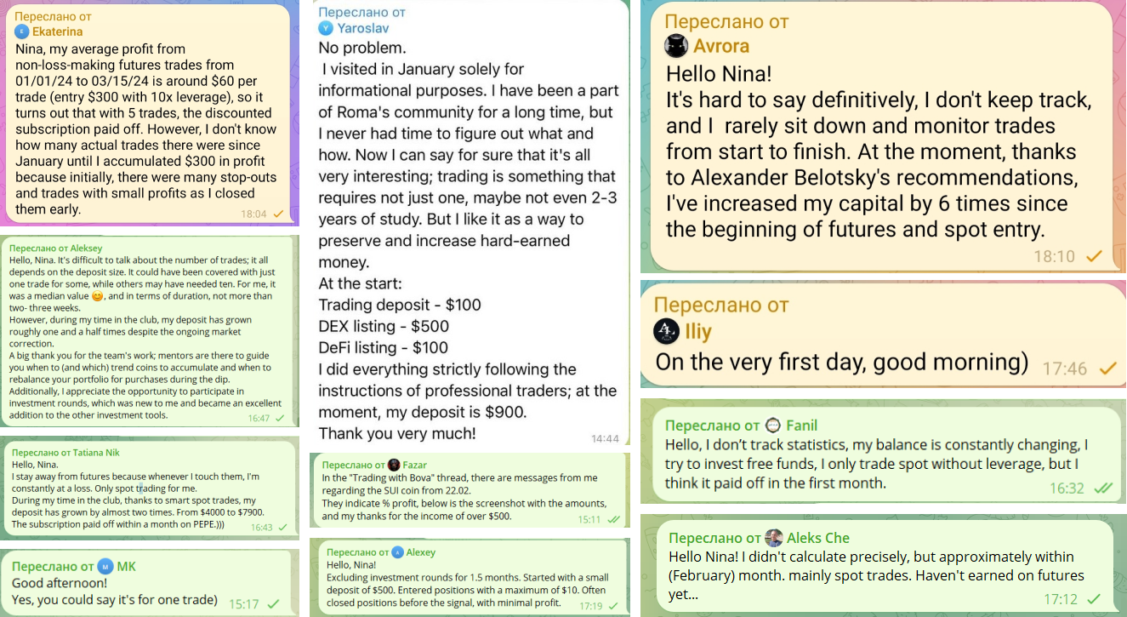Click Ekaterina's blue "E" profile avatar
Image resolution: width=1127 pixels, height=617 pixels.
coord(22,32)
